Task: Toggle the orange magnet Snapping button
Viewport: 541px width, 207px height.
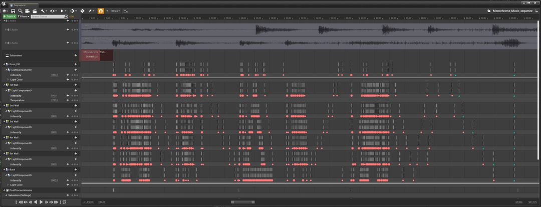Action: pyautogui.click(x=101, y=11)
